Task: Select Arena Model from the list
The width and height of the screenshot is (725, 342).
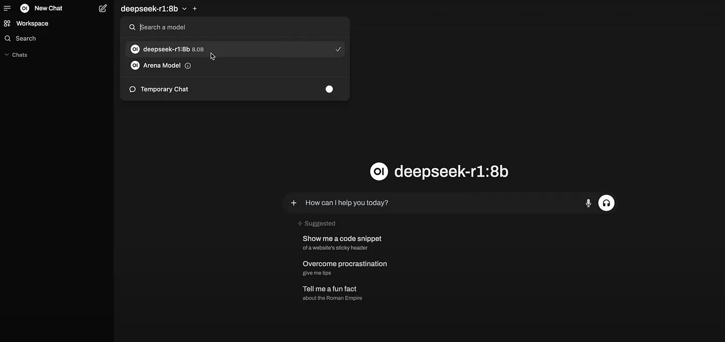Action: point(162,66)
